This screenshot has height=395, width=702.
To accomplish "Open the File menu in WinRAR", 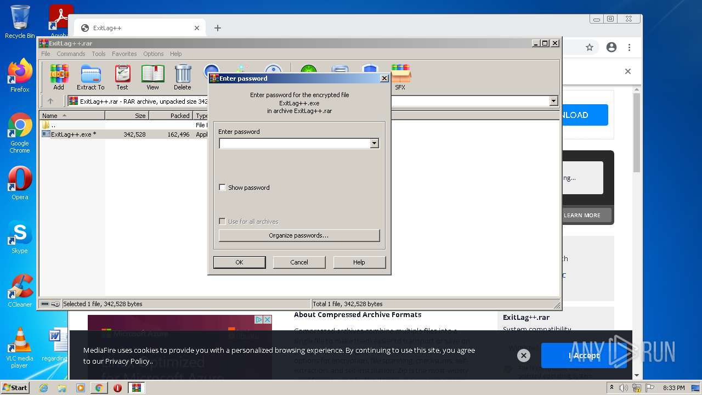I will pos(46,54).
